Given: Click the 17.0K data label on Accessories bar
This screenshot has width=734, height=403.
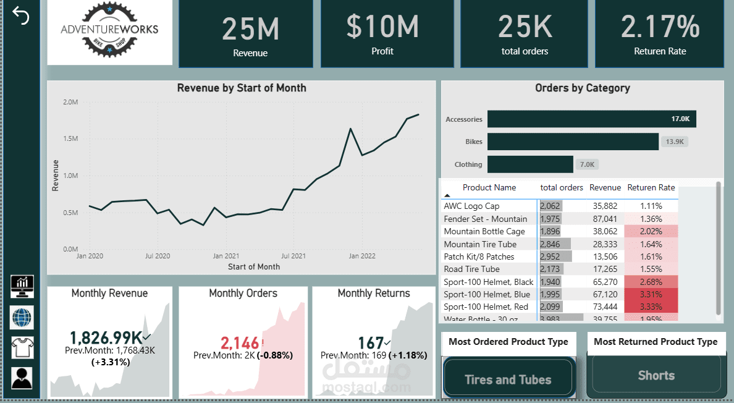Looking at the screenshot, I should point(680,119).
